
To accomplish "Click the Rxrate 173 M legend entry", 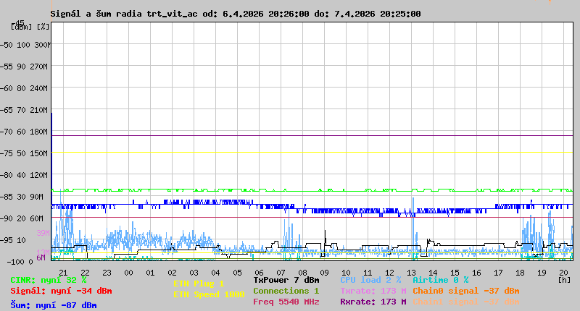I will (373, 302).
